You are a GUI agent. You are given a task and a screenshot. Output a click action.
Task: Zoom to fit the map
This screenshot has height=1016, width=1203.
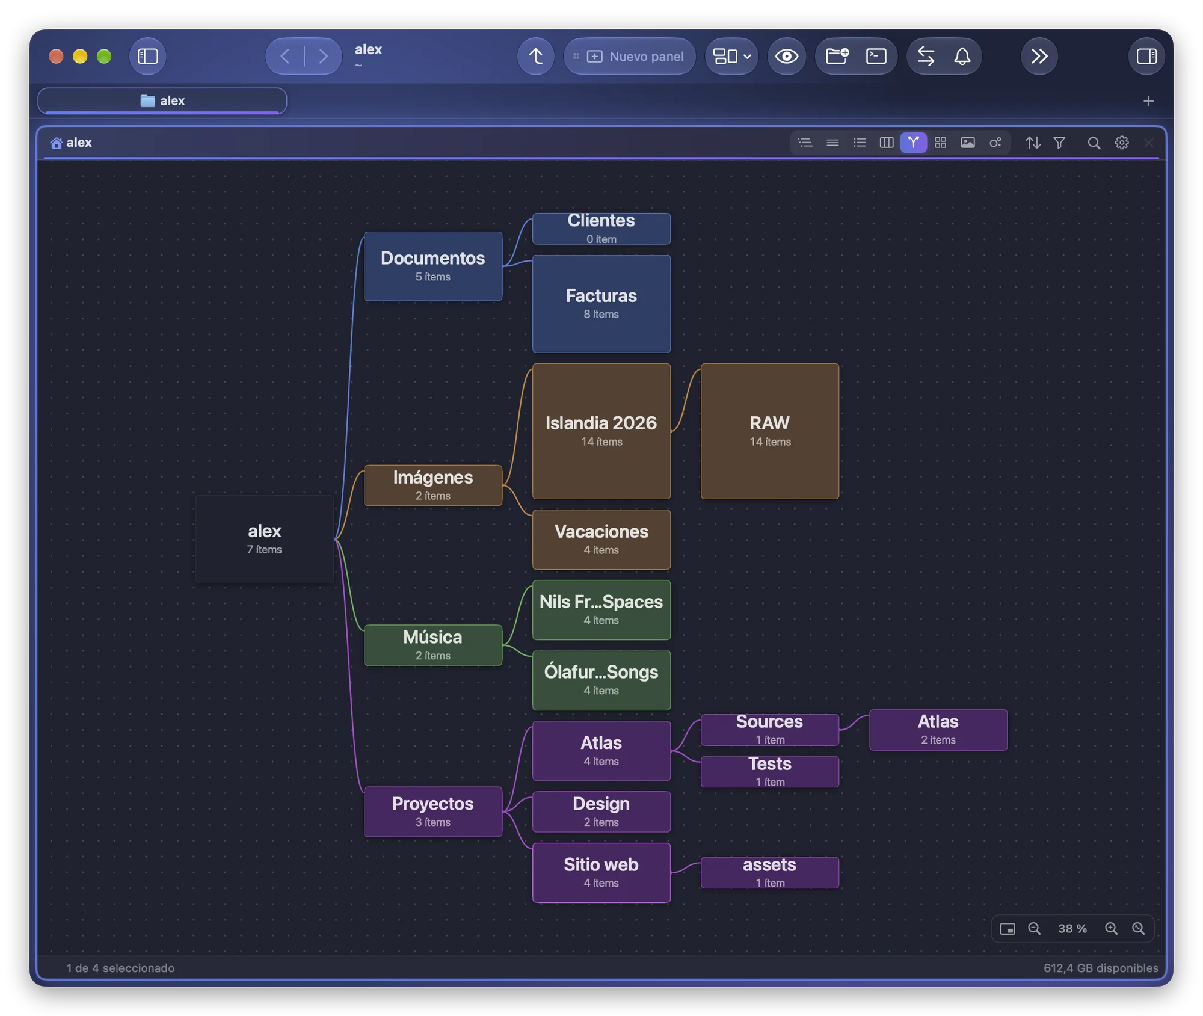[x=1138, y=929]
